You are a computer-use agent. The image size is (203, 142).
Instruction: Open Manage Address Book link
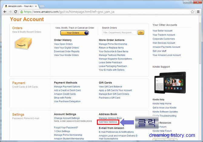coord(110,118)
